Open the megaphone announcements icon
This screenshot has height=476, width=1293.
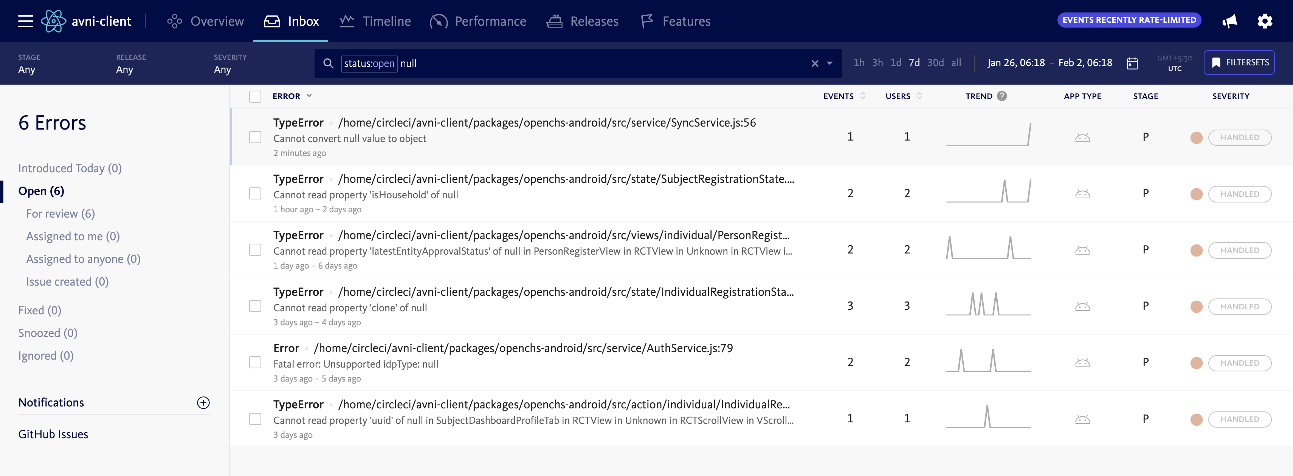[x=1229, y=21]
